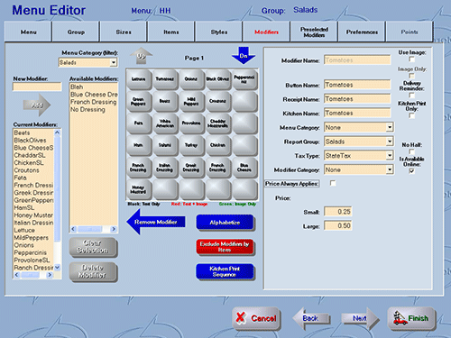Select "ProvoloneSL" in Current Modifiers list
The width and height of the screenshot is (451, 338).
(x=32, y=260)
